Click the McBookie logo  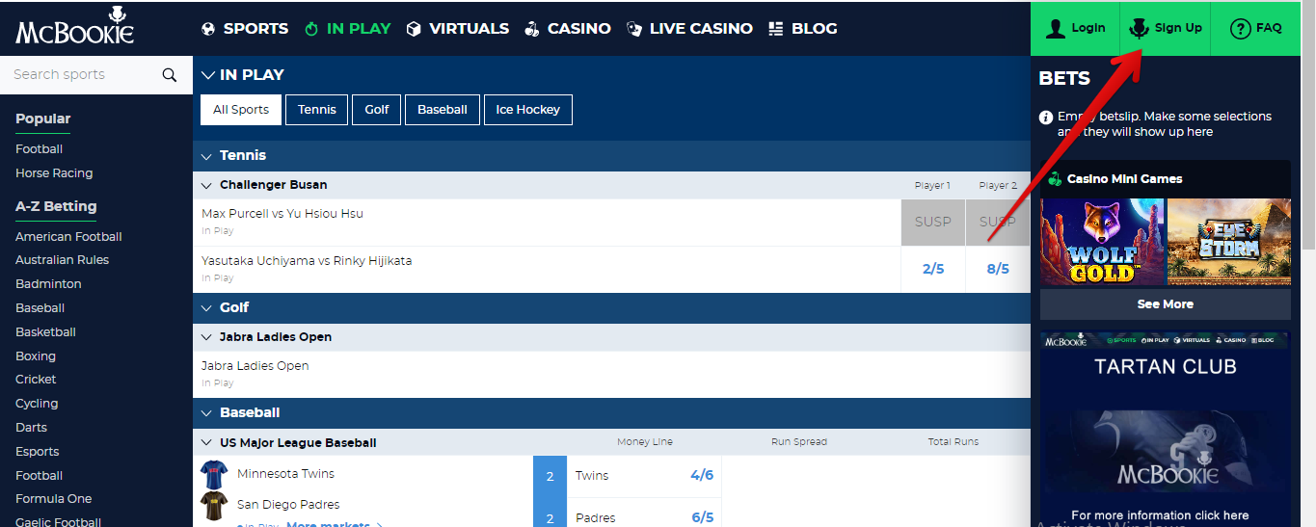click(74, 26)
